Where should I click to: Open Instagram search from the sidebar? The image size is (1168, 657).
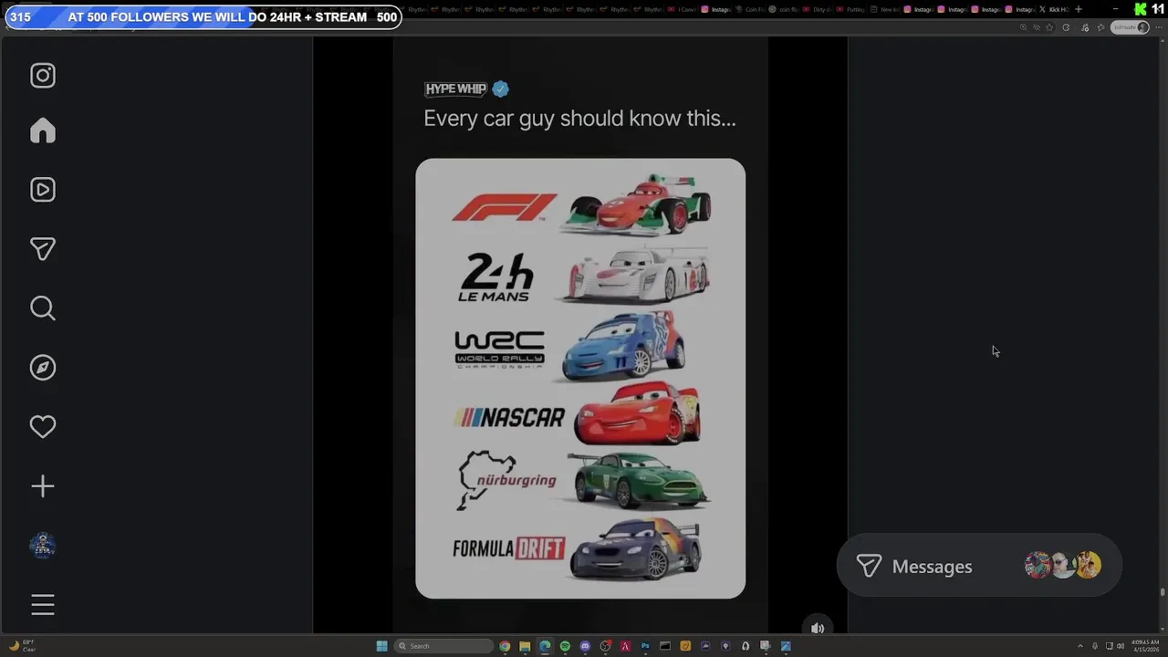[x=43, y=308]
